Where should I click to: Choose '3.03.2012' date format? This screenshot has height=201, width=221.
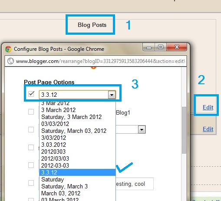pyautogui.click(x=77, y=145)
